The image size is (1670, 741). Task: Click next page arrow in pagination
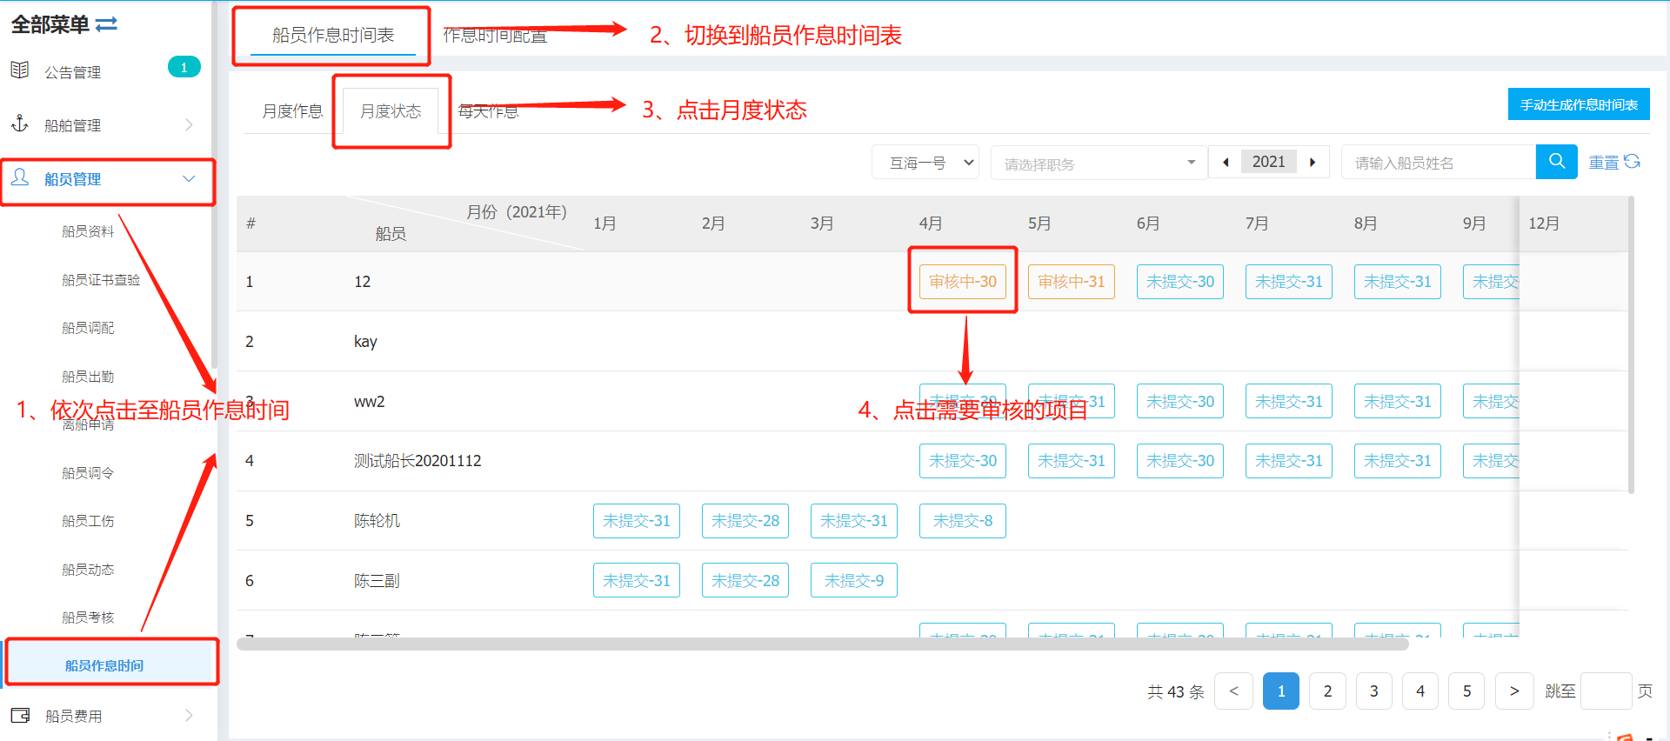click(x=1514, y=691)
